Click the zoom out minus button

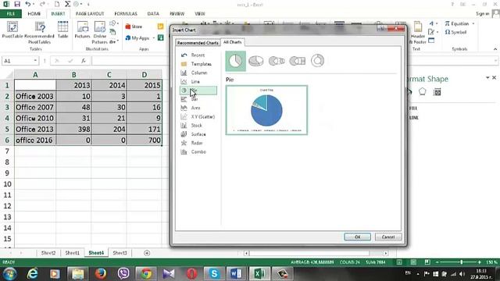tap(437, 262)
